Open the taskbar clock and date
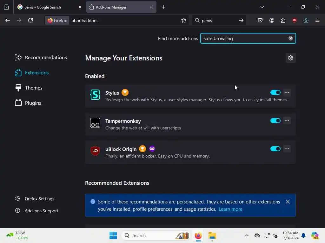This screenshot has height=243, width=325. (290, 235)
